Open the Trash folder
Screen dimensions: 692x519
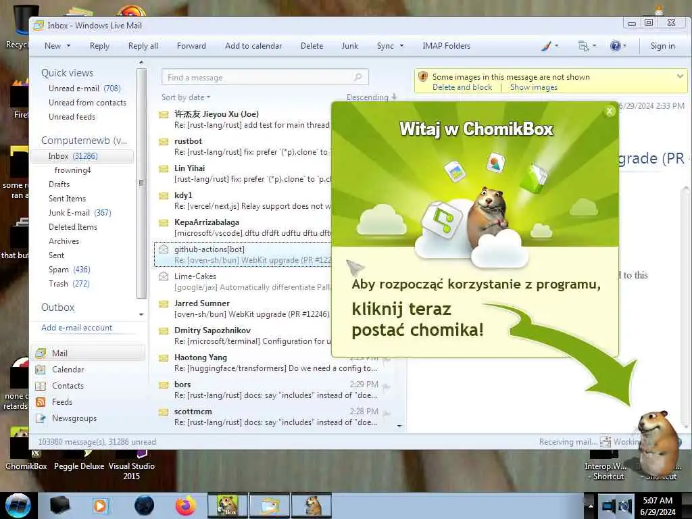69,284
